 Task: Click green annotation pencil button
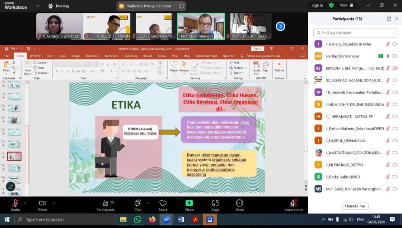10,187
